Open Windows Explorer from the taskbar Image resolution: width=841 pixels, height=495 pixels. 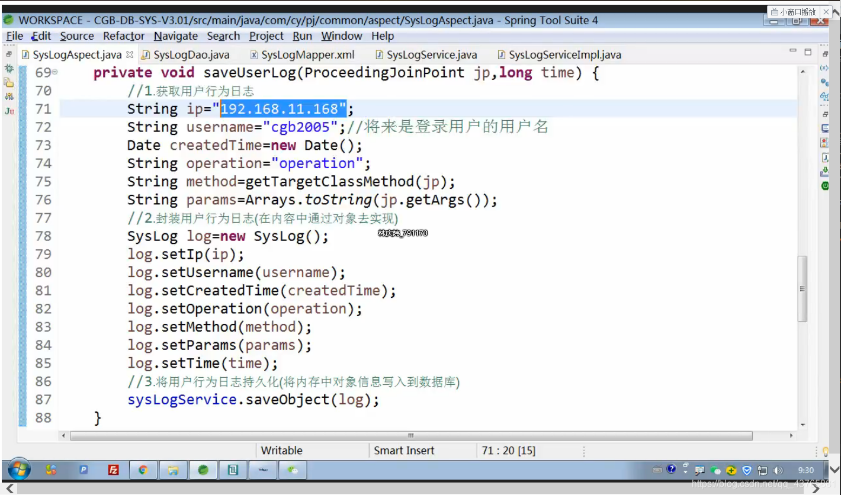tap(173, 470)
